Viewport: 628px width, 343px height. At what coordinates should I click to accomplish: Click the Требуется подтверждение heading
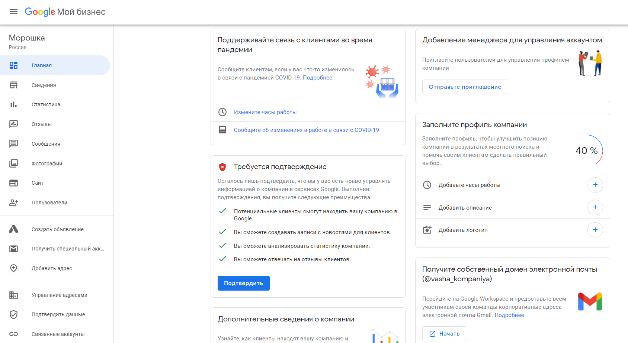280,167
